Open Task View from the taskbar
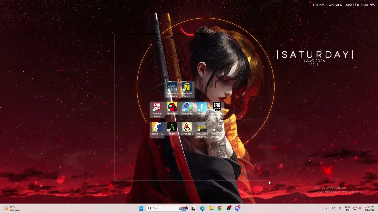This screenshot has height=213, width=378. (x=193, y=208)
